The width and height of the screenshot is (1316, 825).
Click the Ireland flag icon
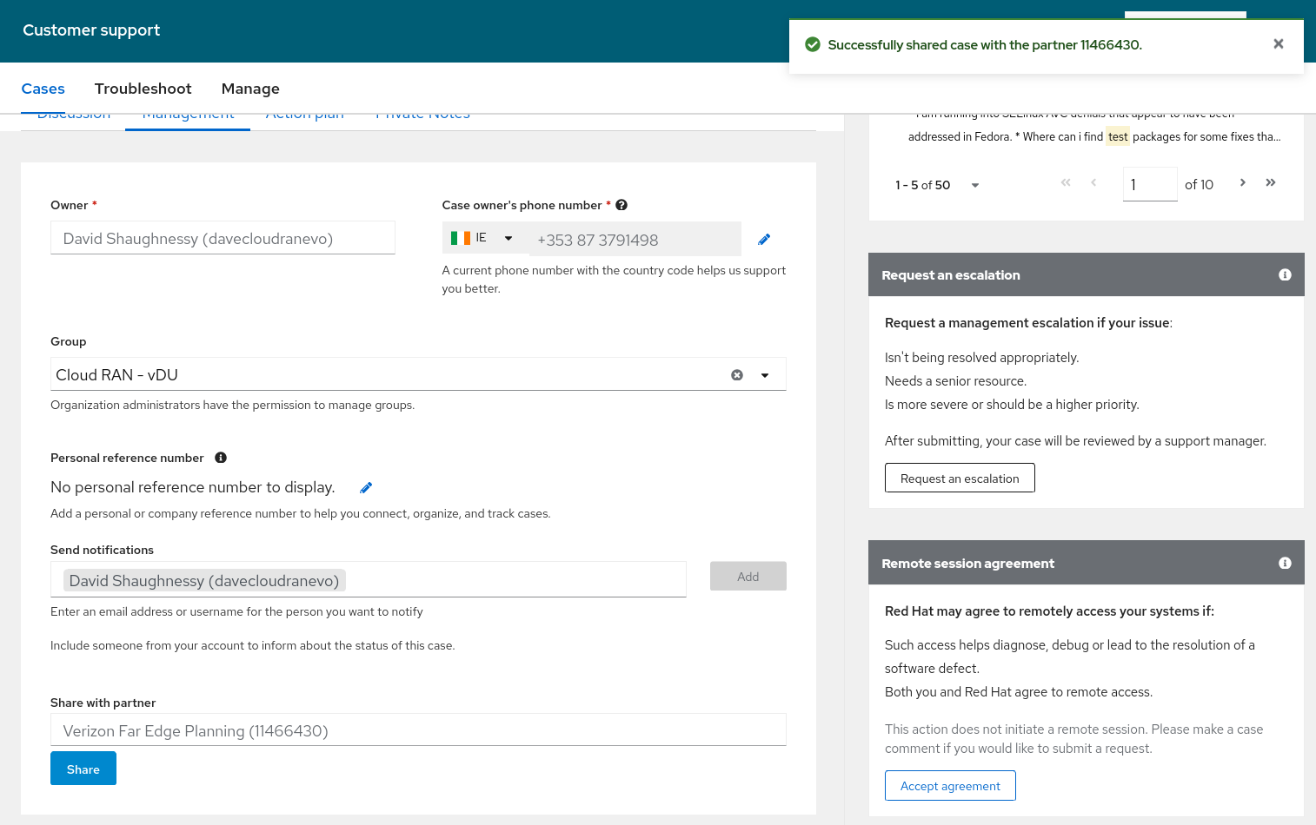[x=461, y=238]
